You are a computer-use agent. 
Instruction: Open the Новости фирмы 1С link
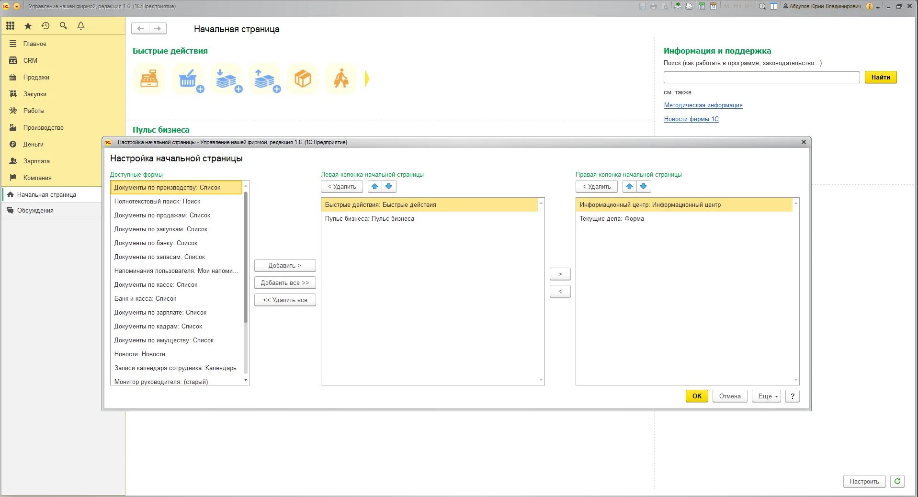pos(691,119)
